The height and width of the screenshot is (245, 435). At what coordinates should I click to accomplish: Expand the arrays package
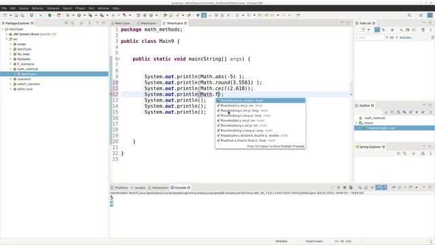pos(11,44)
